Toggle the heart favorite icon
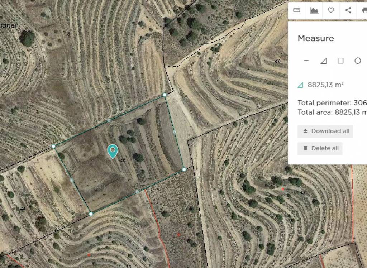The height and width of the screenshot is (268, 367). (x=331, y=11)
